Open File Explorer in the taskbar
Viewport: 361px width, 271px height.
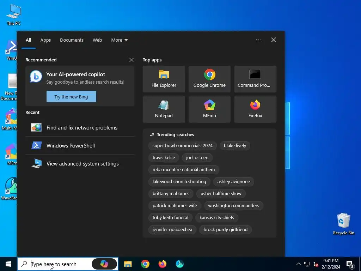pyautogui.click(x=128, y=264)
